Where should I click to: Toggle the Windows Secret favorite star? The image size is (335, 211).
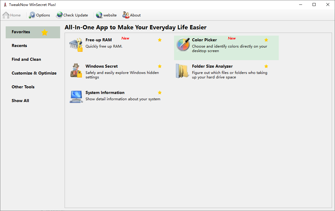(160, 66)
